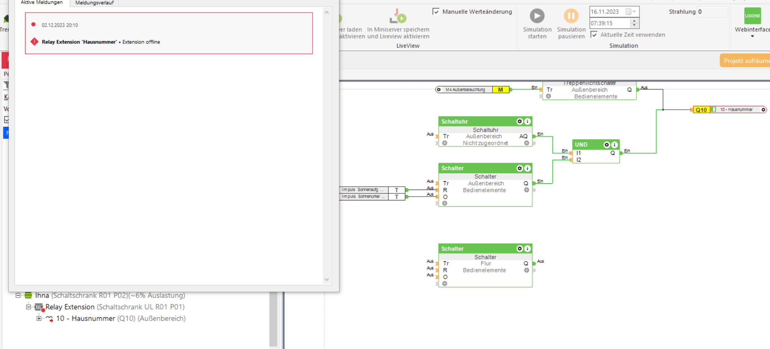Click the save in Miniserver icon
This screenshot has height=349, width=770.
398,17
